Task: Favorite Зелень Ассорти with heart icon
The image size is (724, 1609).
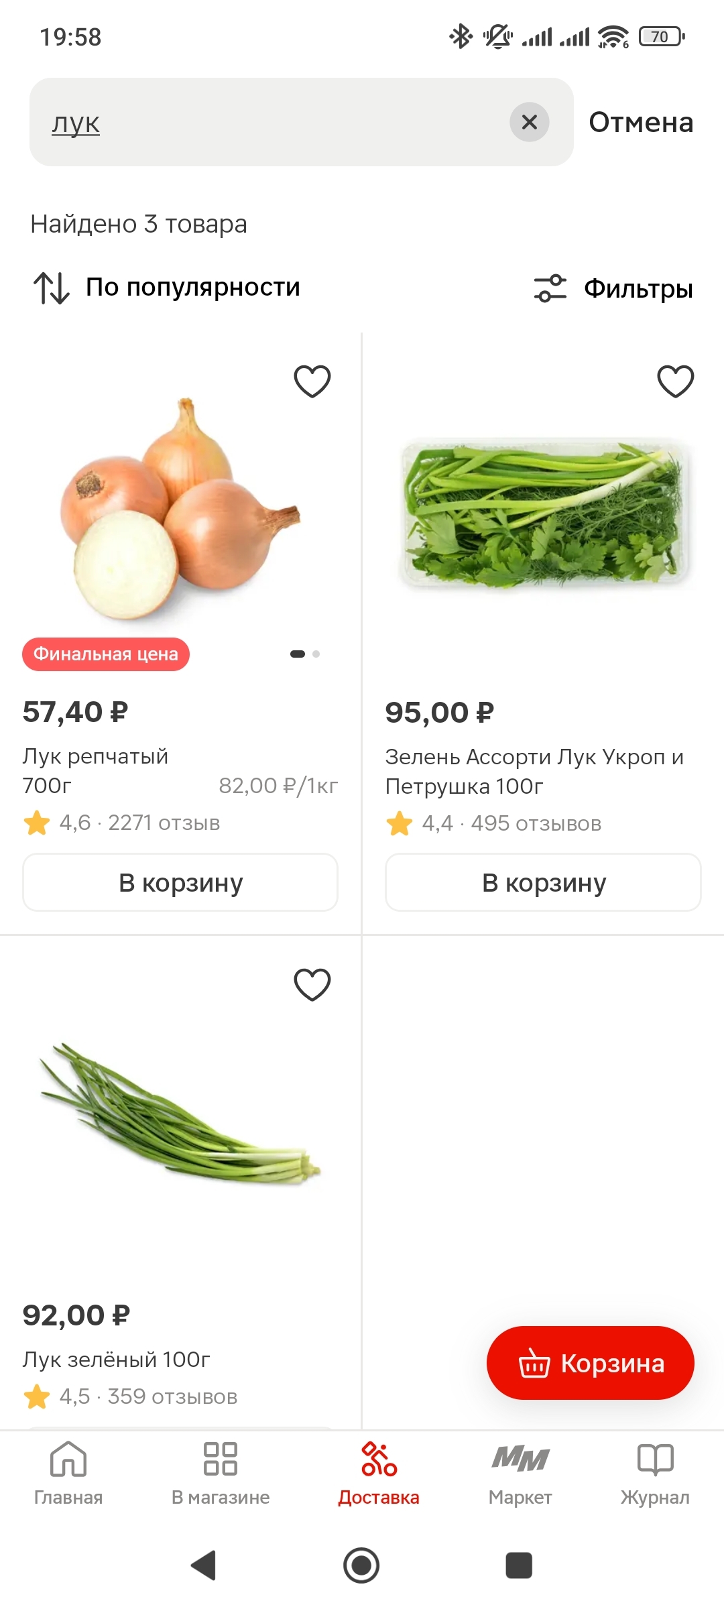Action: [x=675, y=381]
